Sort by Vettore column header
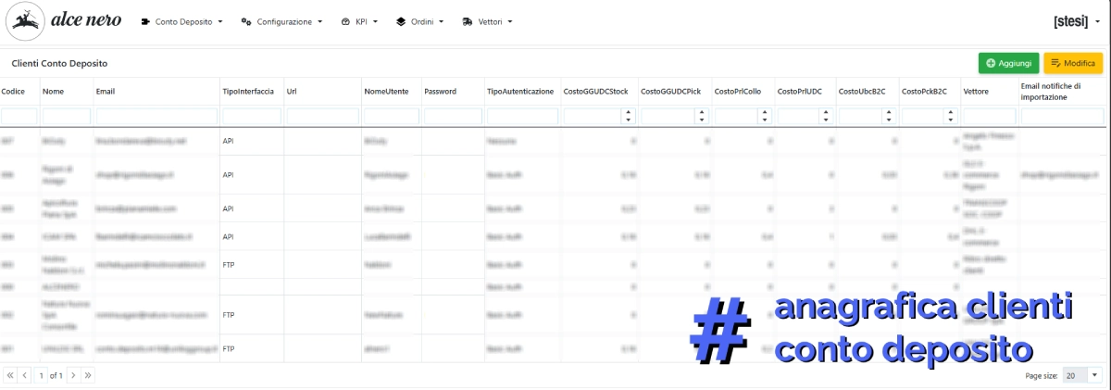Viewport: 1111px width, 390px height. click(x=976, y=92)
